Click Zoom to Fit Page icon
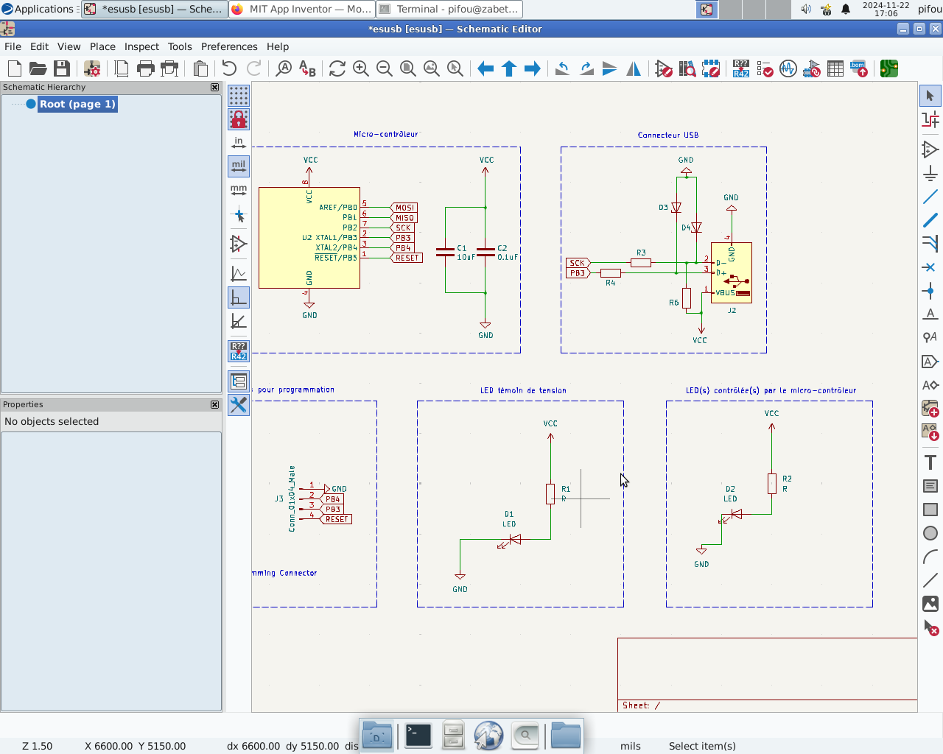Viewport: 943px width, 754px height. [408, 68]
